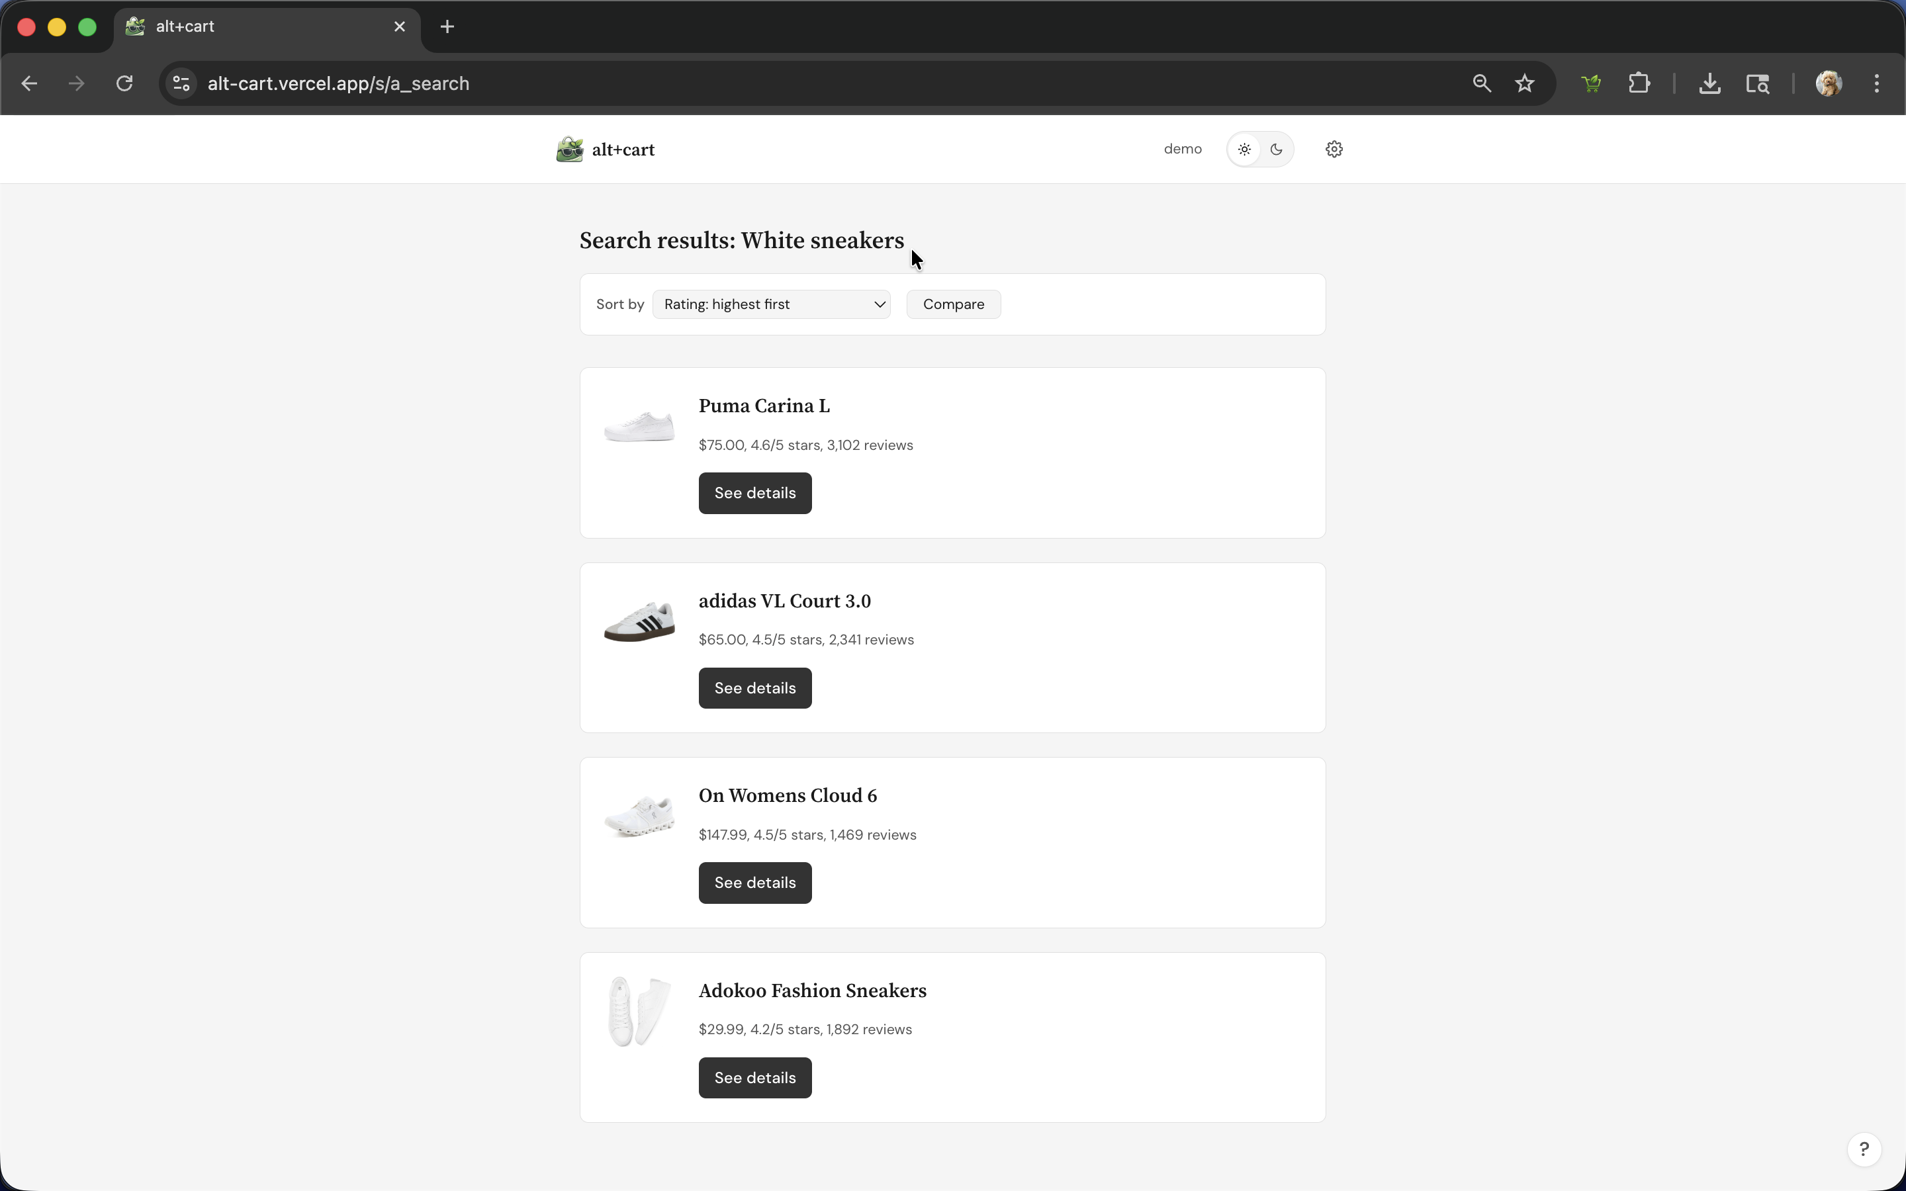This screenshot has height=1191, width=1906.
Task: View site information icon in address bar
Action: tap(182, 83)
